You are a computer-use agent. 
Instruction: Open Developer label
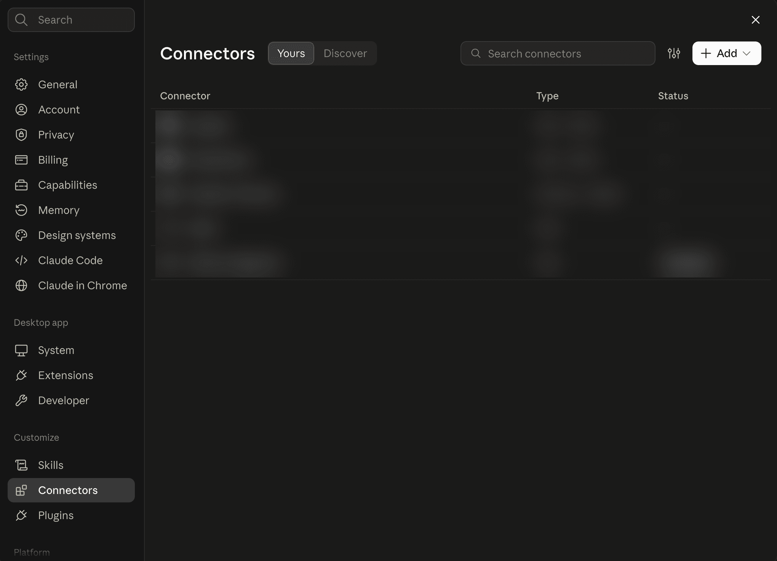64,400
